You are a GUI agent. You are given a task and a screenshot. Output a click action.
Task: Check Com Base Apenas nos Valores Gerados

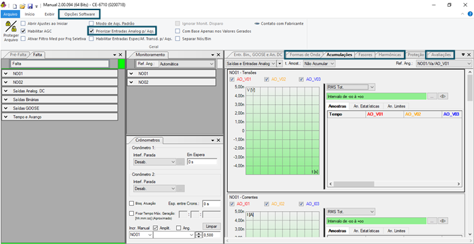coord(177,31)
